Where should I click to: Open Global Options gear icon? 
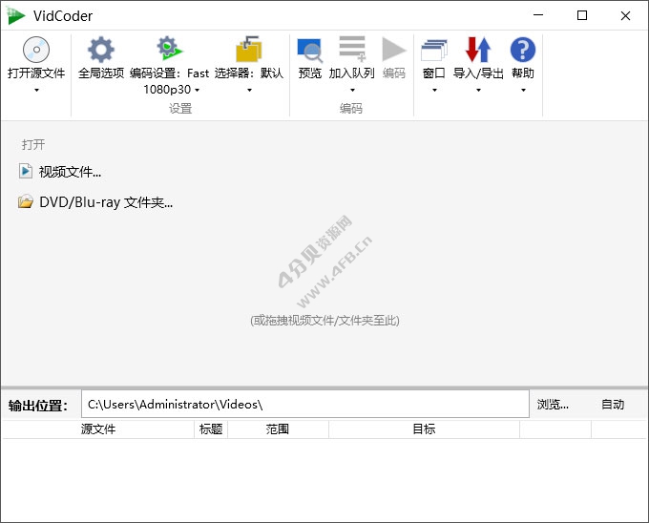point(101,50)
